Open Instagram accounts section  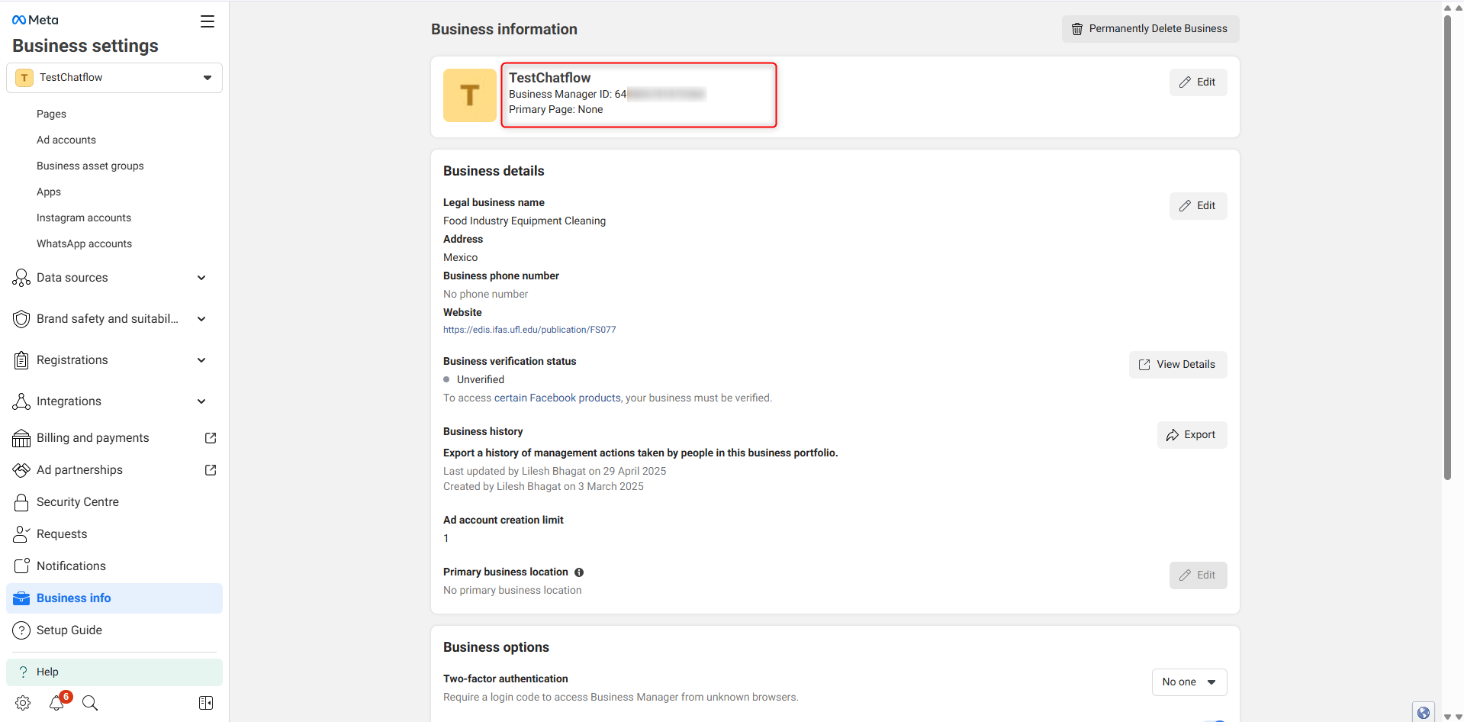(84, 218)
